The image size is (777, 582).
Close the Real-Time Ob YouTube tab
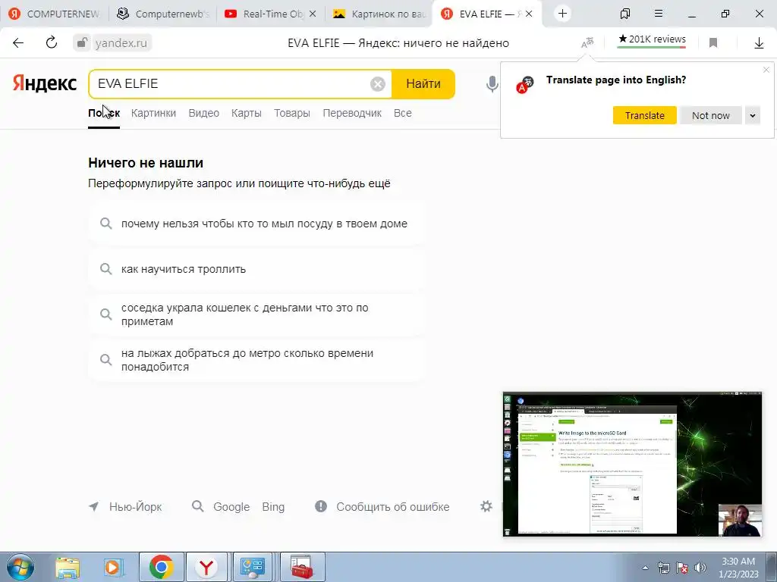point(313,14)
